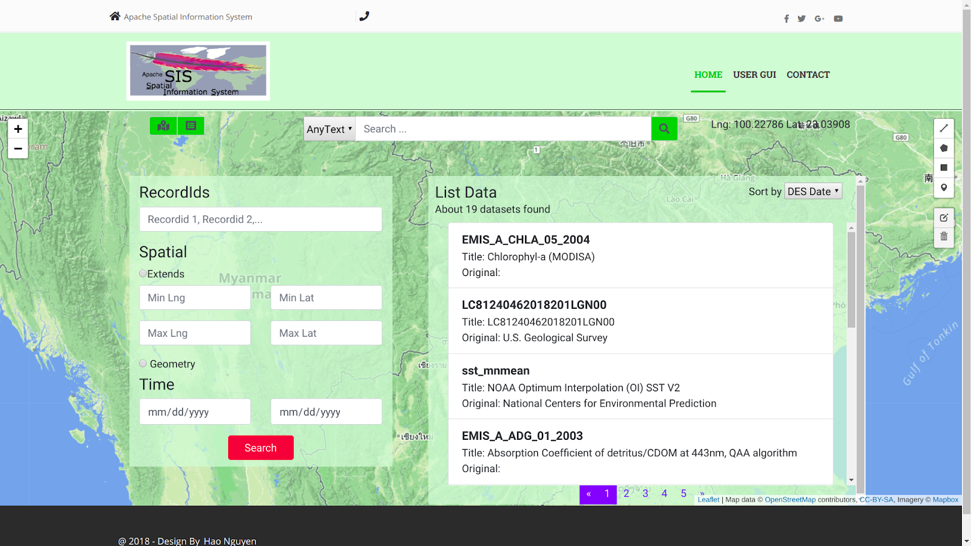
Task: Open the Twitter social icon
Action: pyautogui.click(x=802, y=19)
